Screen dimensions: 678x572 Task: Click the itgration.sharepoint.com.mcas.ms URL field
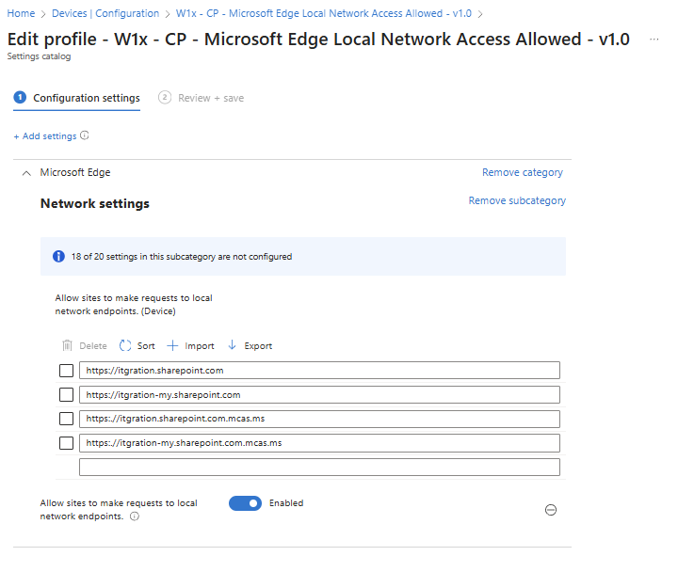319,419
